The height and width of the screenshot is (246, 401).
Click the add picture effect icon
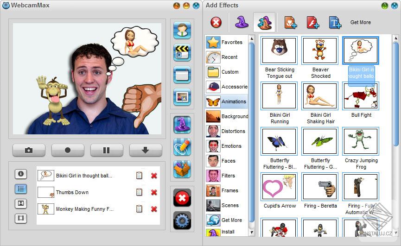291,23
